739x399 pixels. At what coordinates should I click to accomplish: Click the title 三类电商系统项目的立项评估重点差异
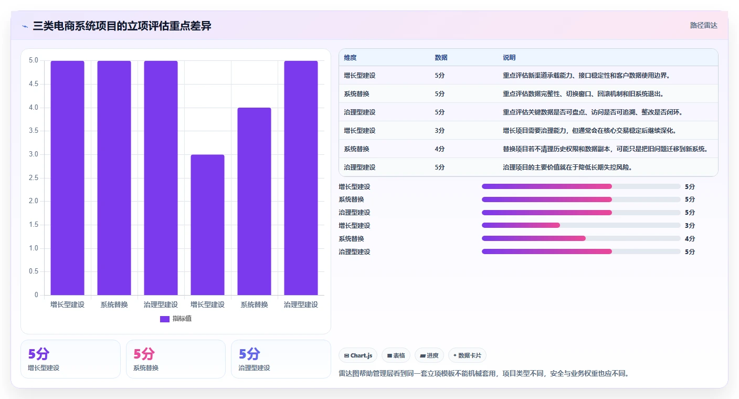tap(122, 26)
